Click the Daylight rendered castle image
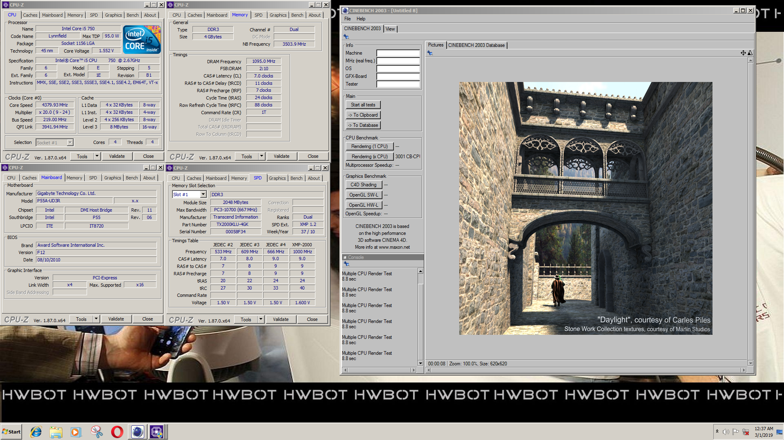This screenshot has width=784, height=440. pos(585,208)
